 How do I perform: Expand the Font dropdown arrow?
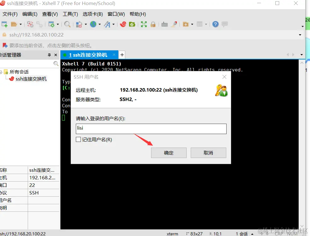coord(114,24)
